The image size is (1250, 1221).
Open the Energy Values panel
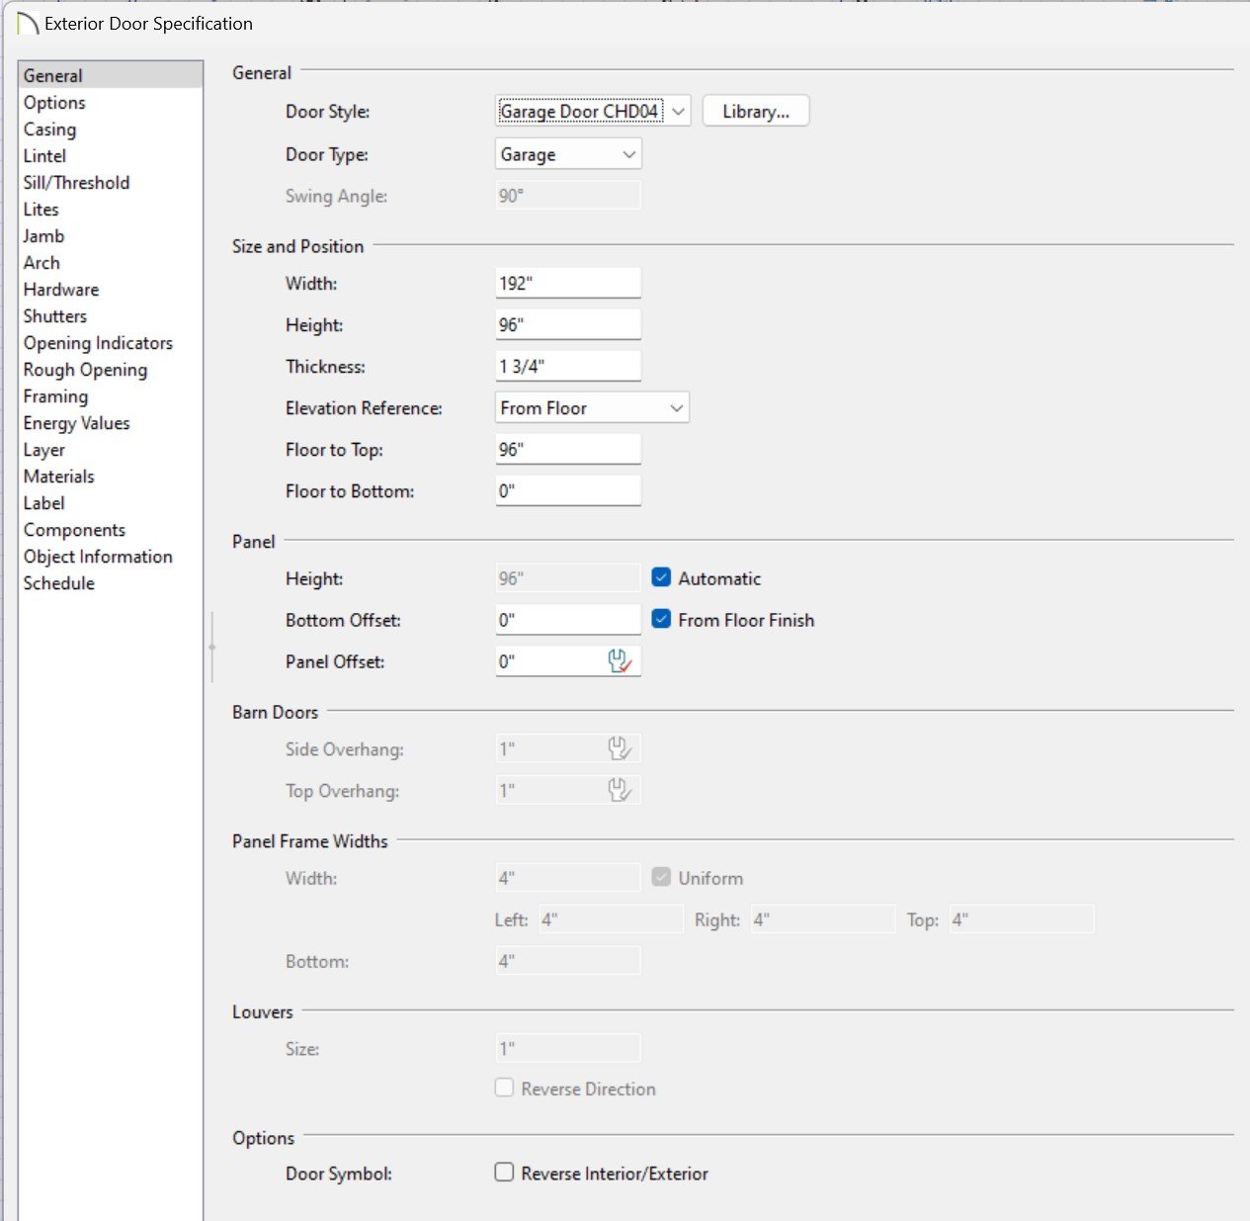click(76, 423)
